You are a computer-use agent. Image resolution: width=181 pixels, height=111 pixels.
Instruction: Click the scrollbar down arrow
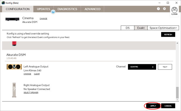177,100
